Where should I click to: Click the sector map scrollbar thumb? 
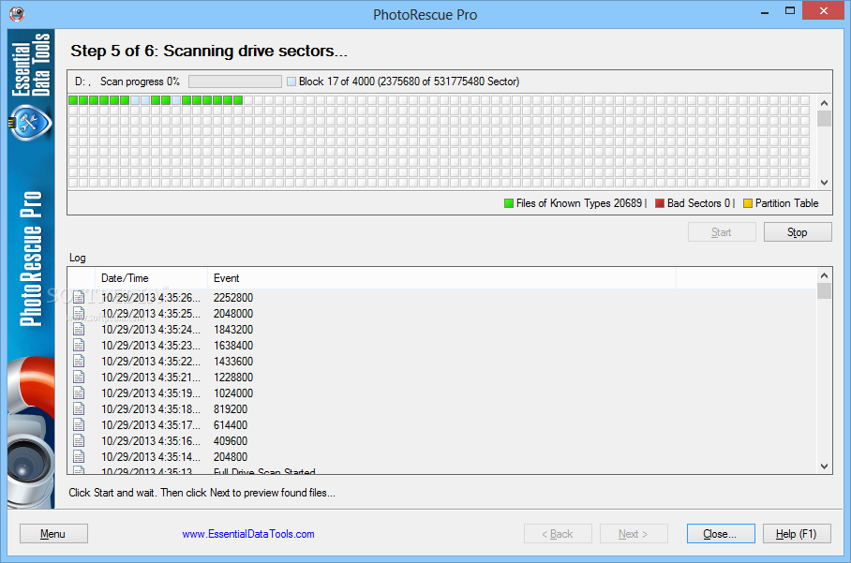825,118
